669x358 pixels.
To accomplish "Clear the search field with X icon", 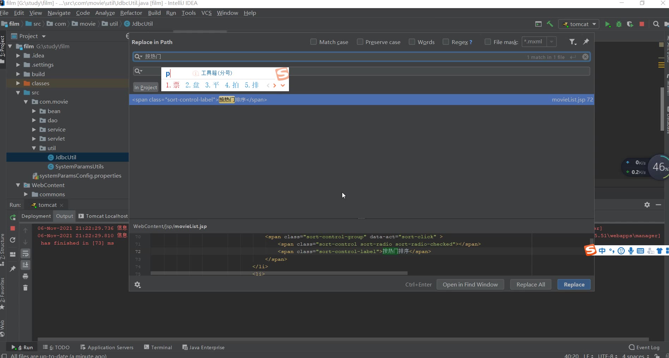I will tap(585, 57).
